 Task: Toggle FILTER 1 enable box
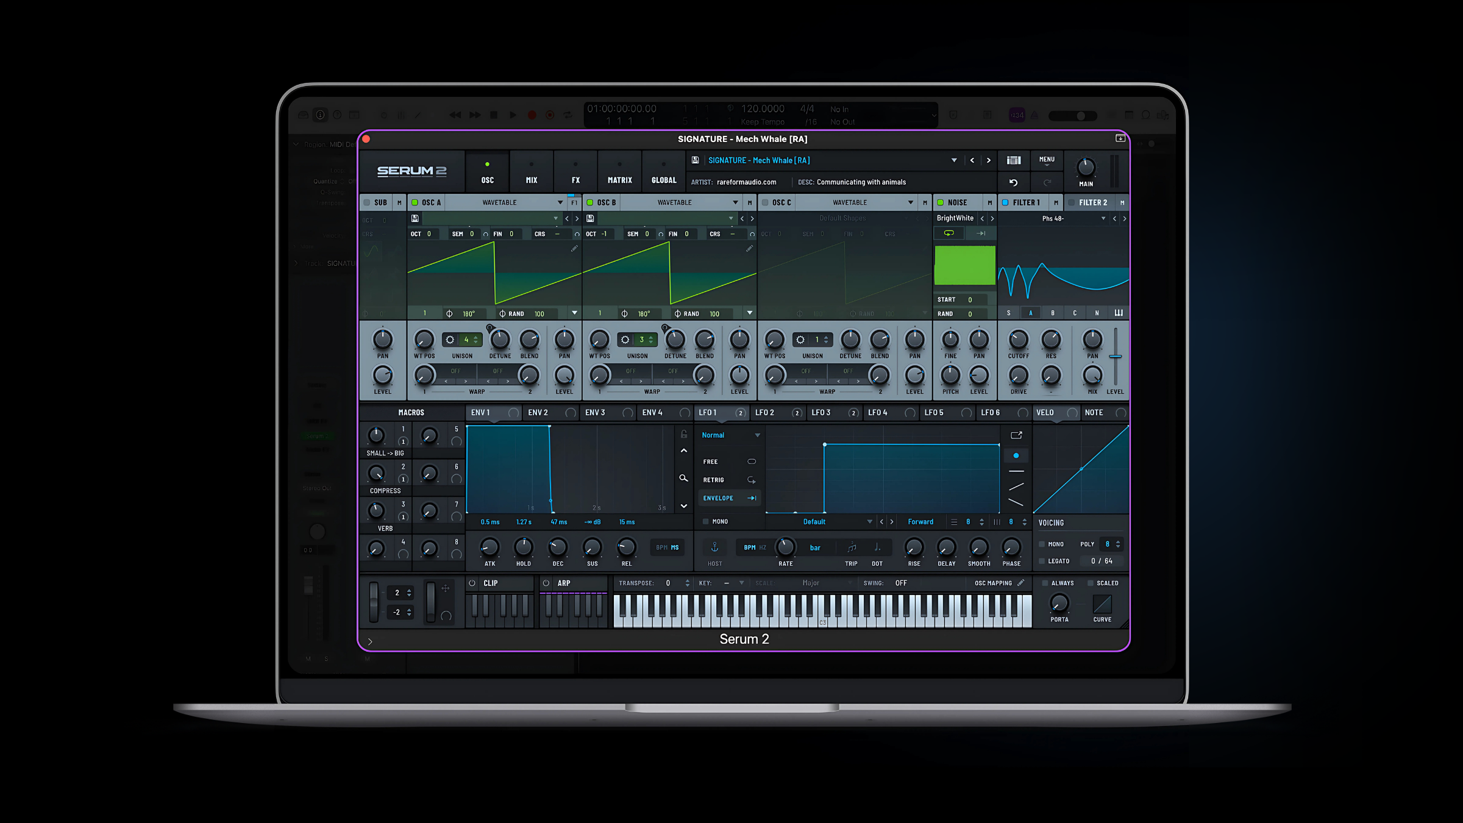pyautogui.click(x=1005, y=202)
